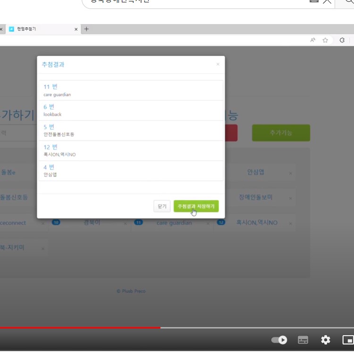354x362 pixels.
Task: Click the 추첨결과 dialog title
Action: 53,64
